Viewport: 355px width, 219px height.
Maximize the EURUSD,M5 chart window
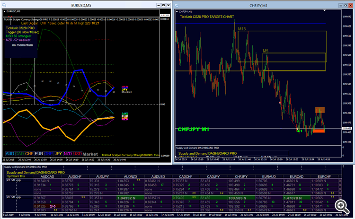163,5
